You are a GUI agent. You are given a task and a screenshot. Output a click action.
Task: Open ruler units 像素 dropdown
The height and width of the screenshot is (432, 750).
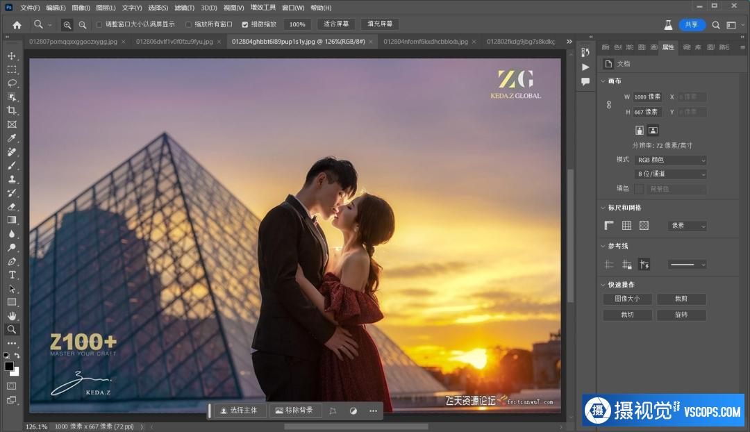(687, 225)
